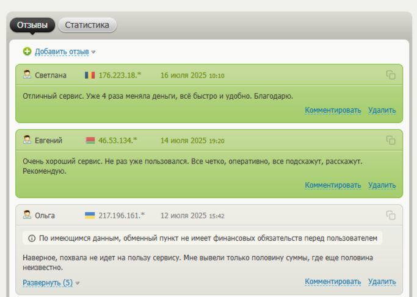The width and height of the screenshot is (417, 297).
Task: Click the user avatar icon next to Светлана
Action: click(27, 74)
